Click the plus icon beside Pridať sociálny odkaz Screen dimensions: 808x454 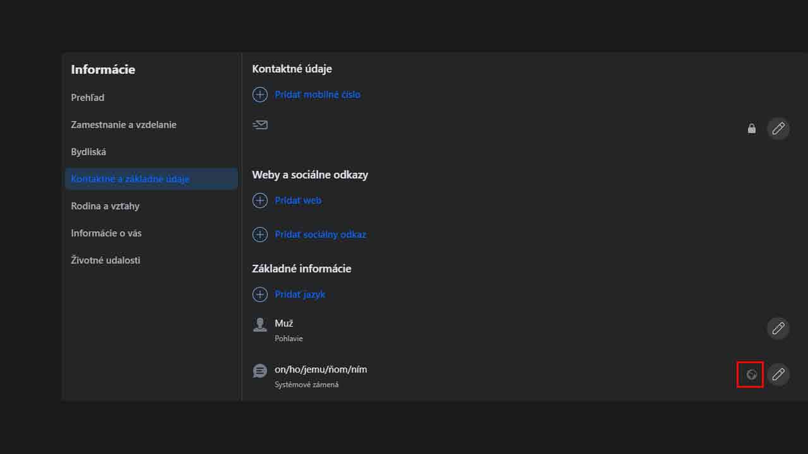[260, 235]
